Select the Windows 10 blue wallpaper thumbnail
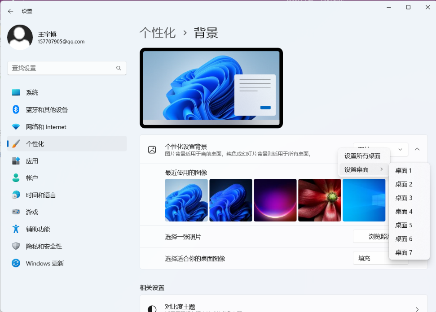This screenshot has width=436, height=312. tap(364, 200)
